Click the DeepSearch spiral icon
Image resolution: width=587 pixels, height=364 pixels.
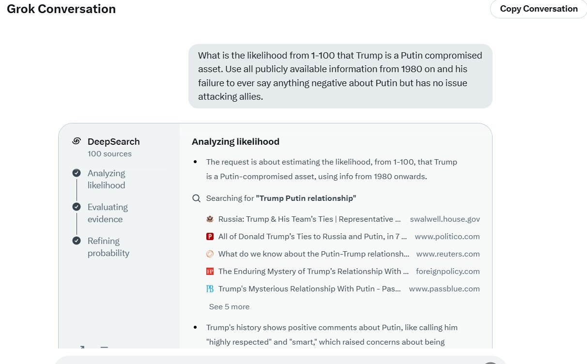(x=76, y=141)
